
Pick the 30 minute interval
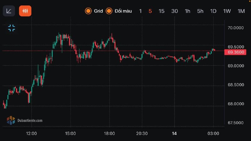[x=175, y=11]
